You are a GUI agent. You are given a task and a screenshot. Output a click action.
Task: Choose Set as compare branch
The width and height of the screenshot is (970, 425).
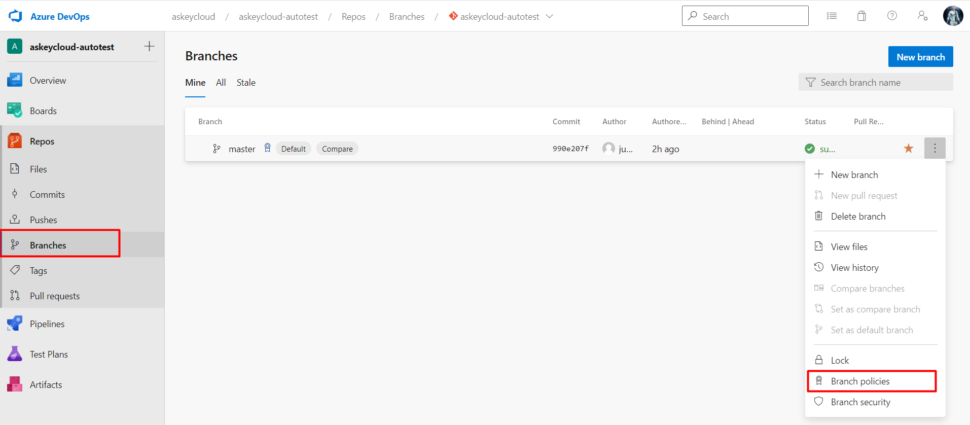click(875, 309)
